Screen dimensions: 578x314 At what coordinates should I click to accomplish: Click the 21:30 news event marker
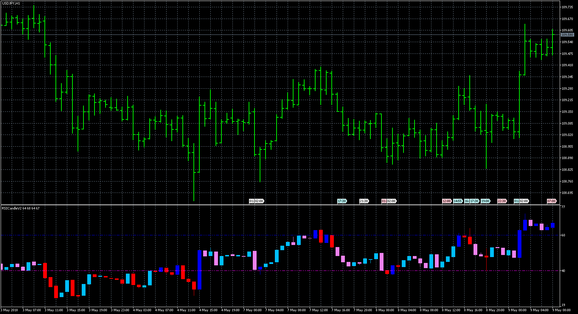tap(364, 201)
